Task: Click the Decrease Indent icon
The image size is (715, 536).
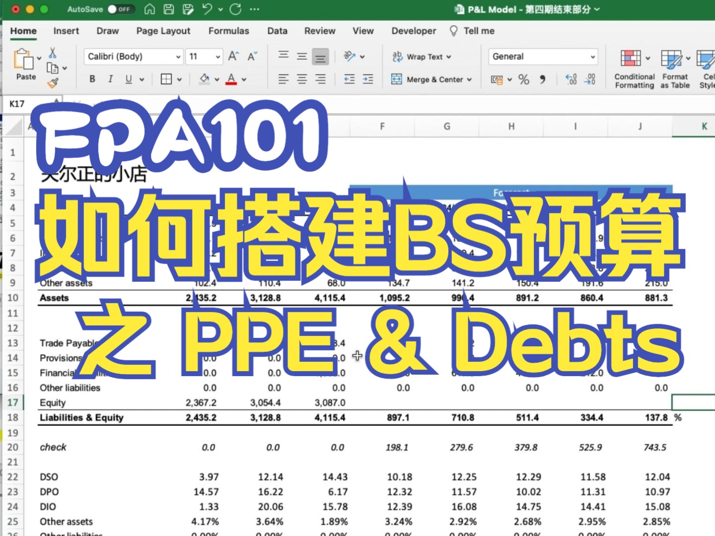Action: click(350, 79)
